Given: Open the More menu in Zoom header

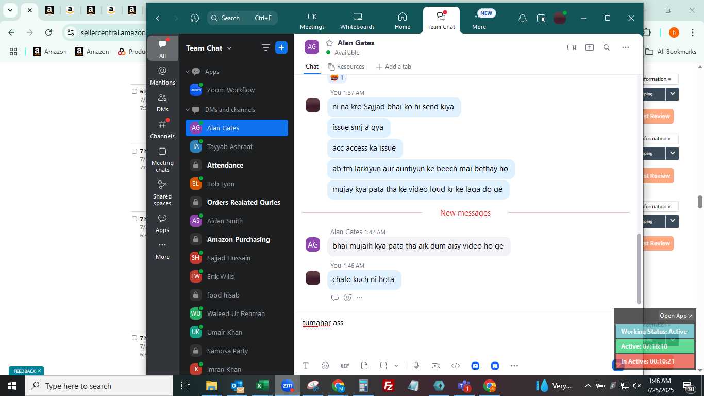Looking at the screenshot, I should 479,21.
